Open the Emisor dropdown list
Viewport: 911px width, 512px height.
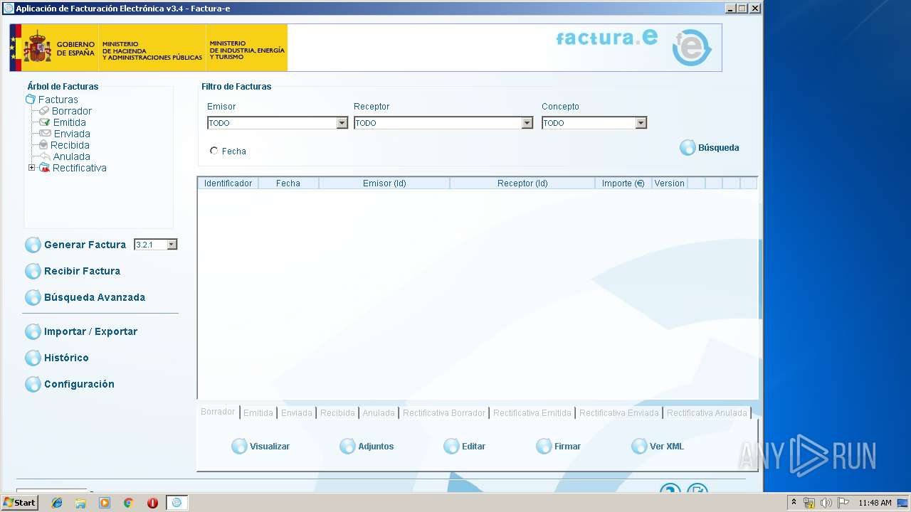pos(342,123)
